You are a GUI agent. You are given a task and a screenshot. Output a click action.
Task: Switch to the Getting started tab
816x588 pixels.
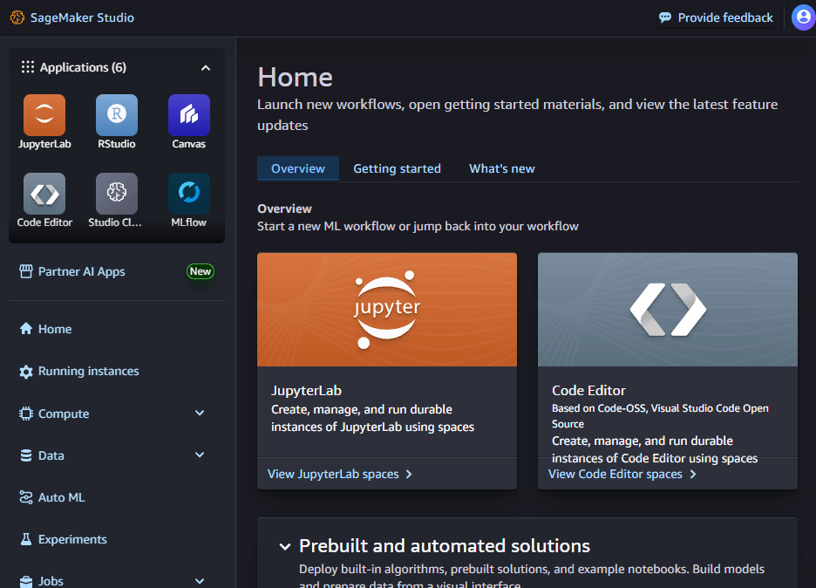coord(397,168)
